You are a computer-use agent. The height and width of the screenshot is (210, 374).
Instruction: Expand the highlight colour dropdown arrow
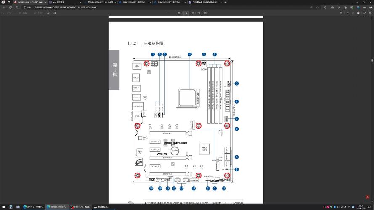click(x=13, y=13)
